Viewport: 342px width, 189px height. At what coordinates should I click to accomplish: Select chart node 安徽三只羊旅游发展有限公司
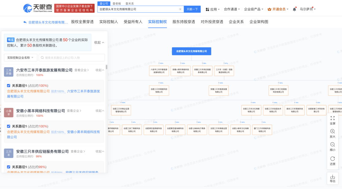[218, 90]
